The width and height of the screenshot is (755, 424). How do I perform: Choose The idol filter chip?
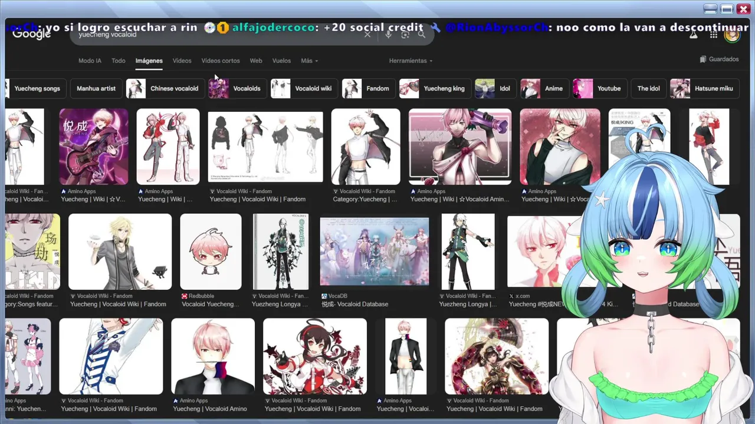coord(648,88)
